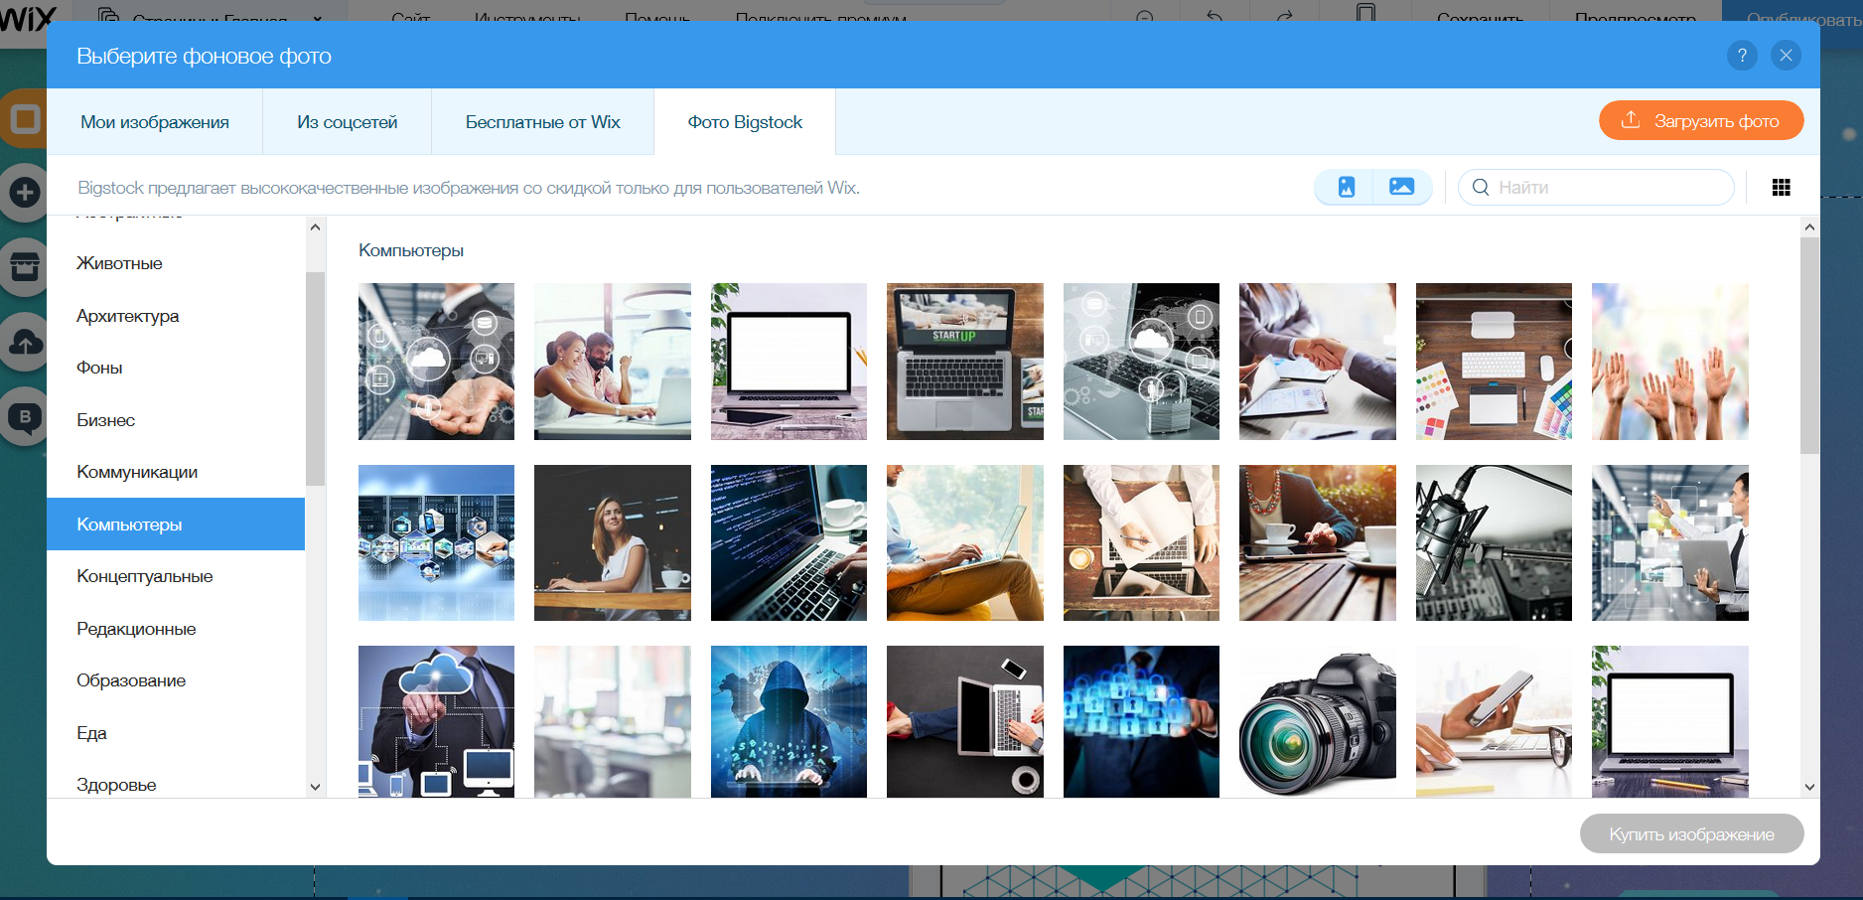
Task: Select the START UP laptop photo
Action: click(965, 362)
